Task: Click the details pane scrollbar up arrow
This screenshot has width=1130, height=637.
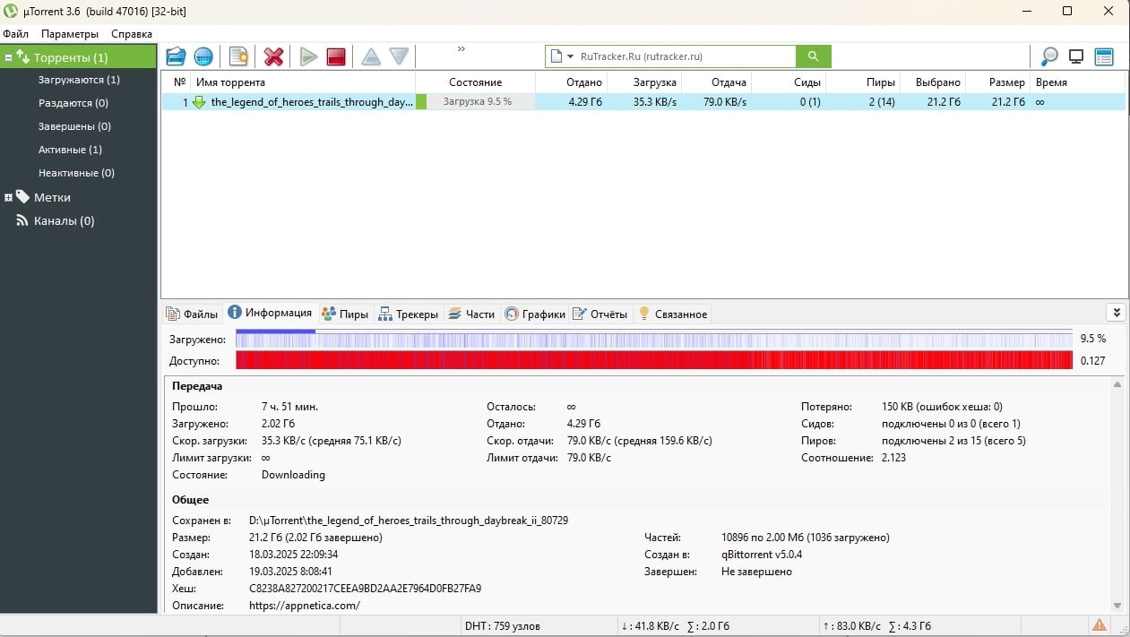Action: 1117,384
